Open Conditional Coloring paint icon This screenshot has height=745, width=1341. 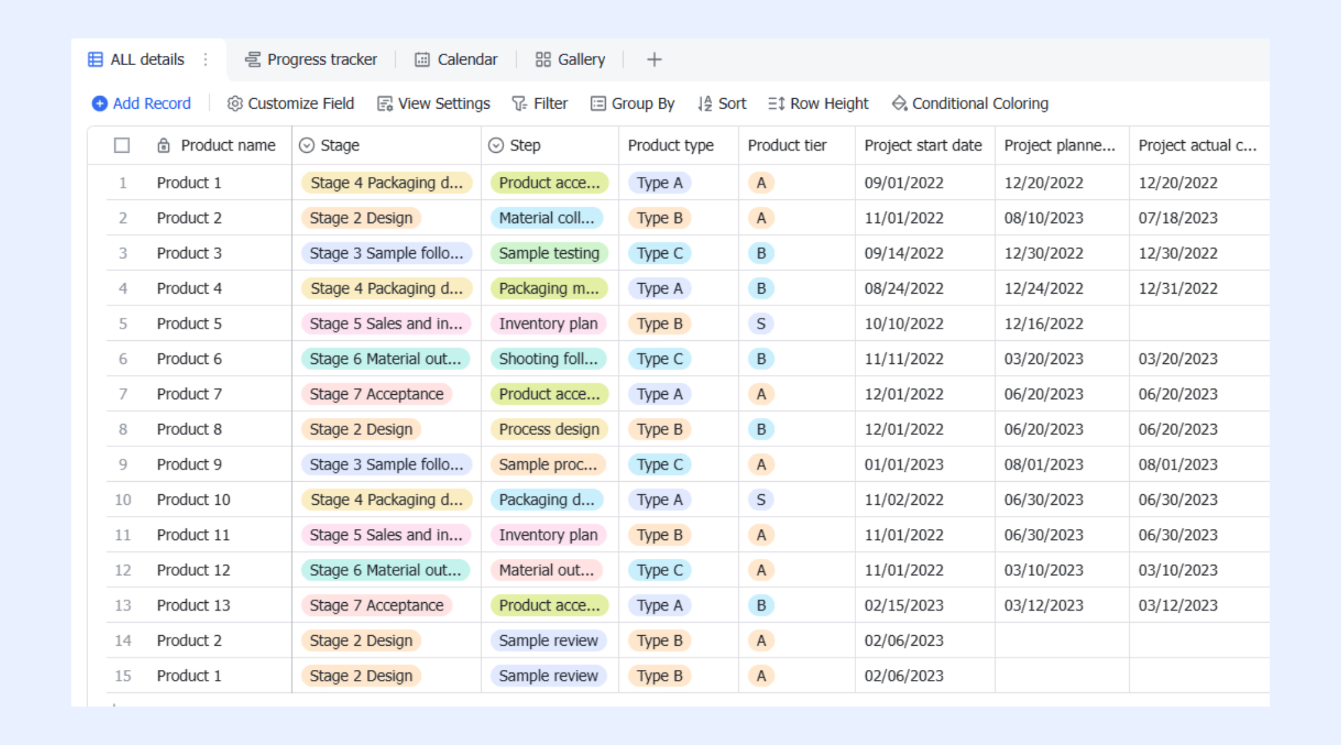point(900,104)
